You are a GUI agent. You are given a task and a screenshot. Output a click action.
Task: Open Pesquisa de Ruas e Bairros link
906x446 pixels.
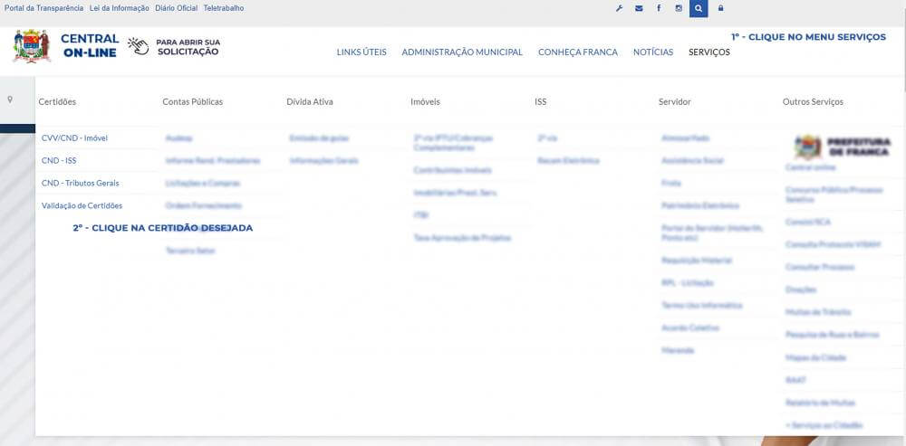pyautogui.click(x=832, y=335)
